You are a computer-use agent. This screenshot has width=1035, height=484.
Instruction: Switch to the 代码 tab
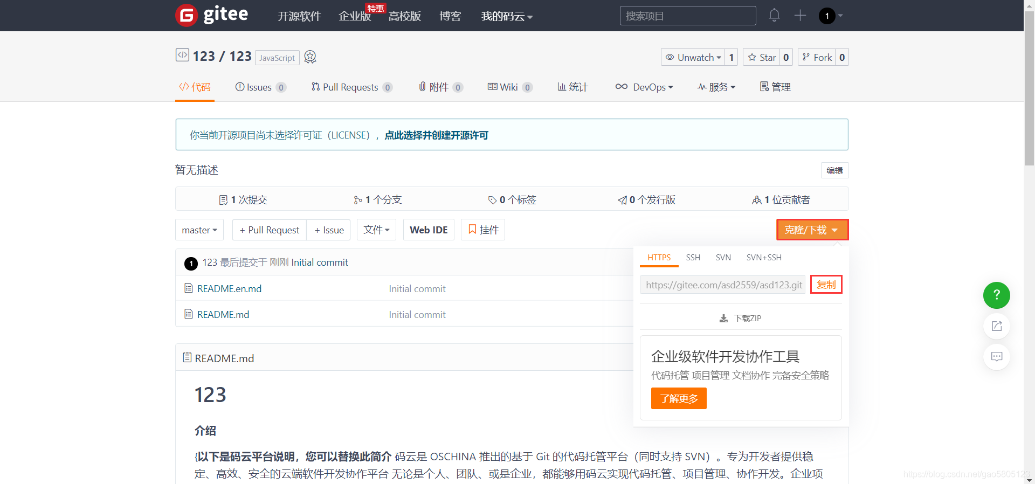[195, 87]
